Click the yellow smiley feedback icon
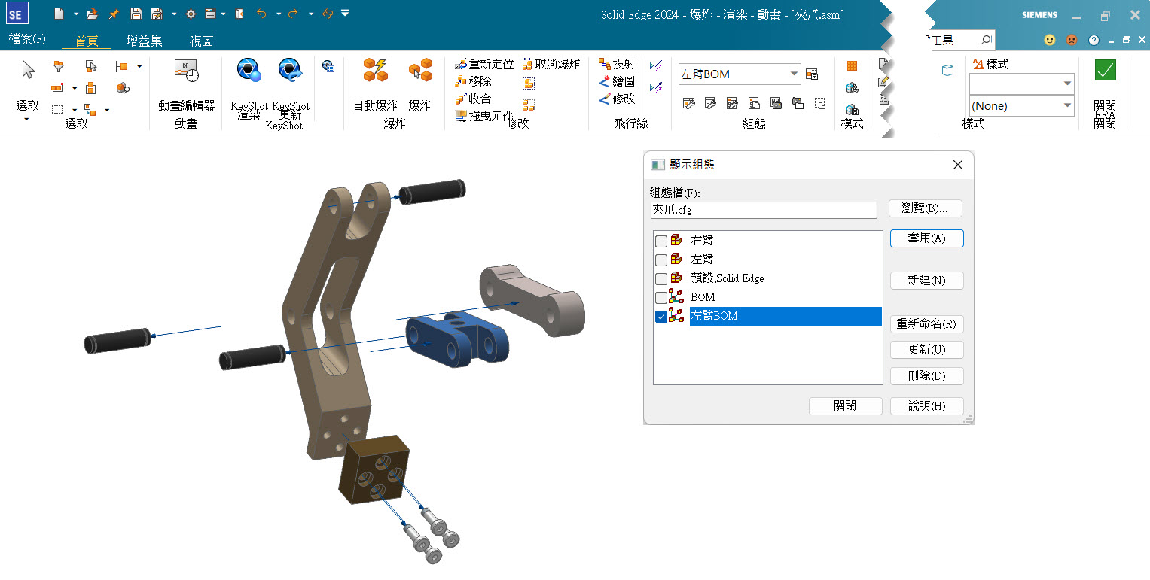1150x580 pixels. click(1050, 40)
